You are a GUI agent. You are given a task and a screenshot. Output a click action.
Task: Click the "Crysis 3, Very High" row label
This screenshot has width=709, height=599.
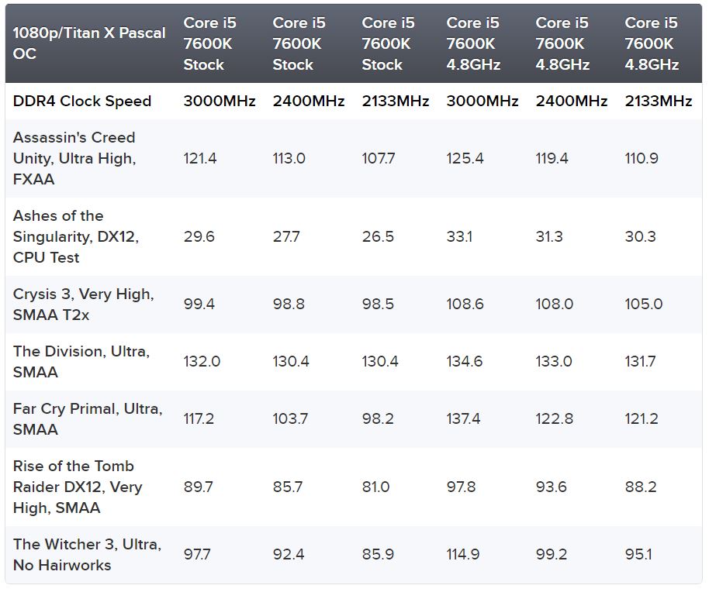tap(83, 305)
